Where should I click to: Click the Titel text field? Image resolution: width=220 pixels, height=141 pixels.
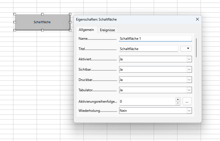[x=149, y=49]
